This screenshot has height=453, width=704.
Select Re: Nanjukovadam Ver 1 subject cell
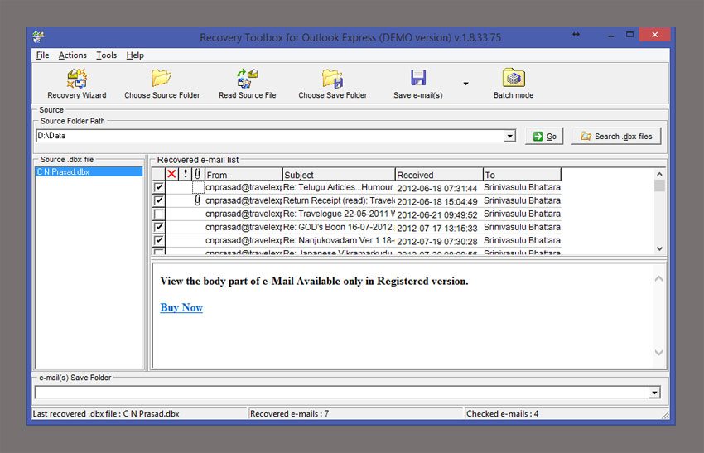click(339, 241)
